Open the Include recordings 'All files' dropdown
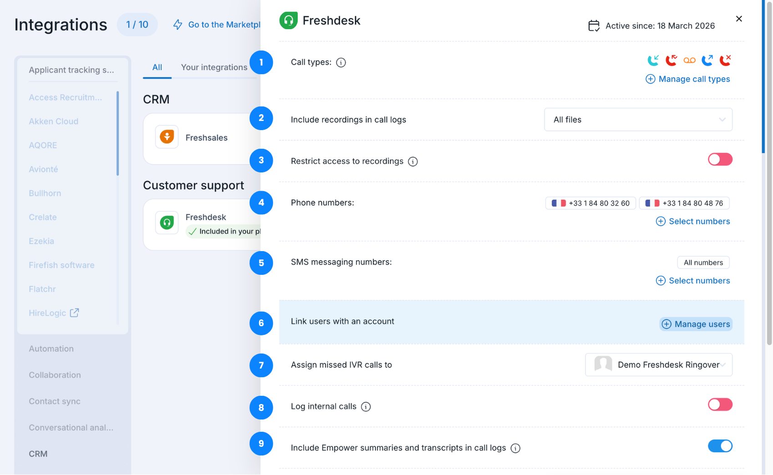This screenshot has height=475, width=773. pos(638,120)
